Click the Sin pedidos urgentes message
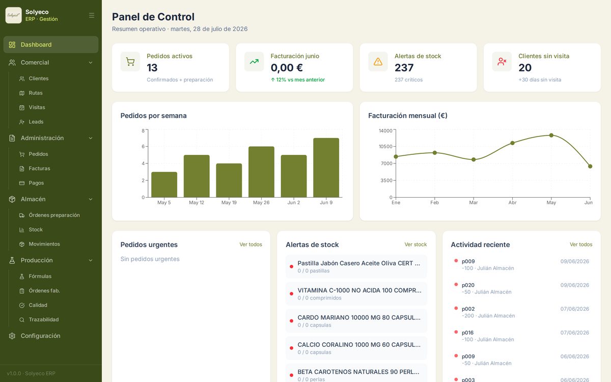Viewport: 611px width, 382px height. 150,259
